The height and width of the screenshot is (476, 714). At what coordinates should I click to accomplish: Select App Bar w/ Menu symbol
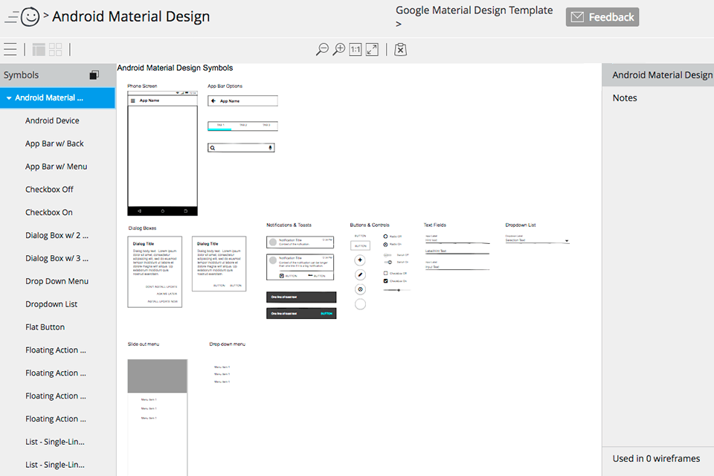click(x=56, y=167)
